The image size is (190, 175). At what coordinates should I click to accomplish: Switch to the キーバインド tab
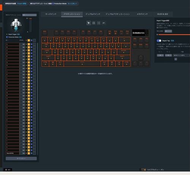[51, 14]
